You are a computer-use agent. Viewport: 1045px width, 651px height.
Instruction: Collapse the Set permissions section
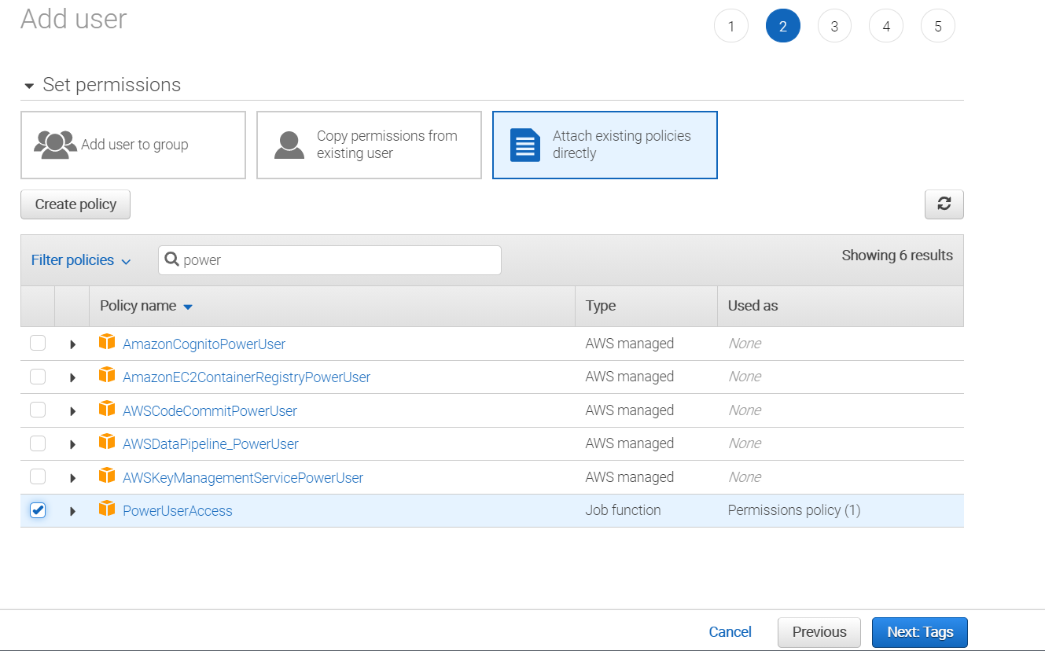tap(29, 86)
